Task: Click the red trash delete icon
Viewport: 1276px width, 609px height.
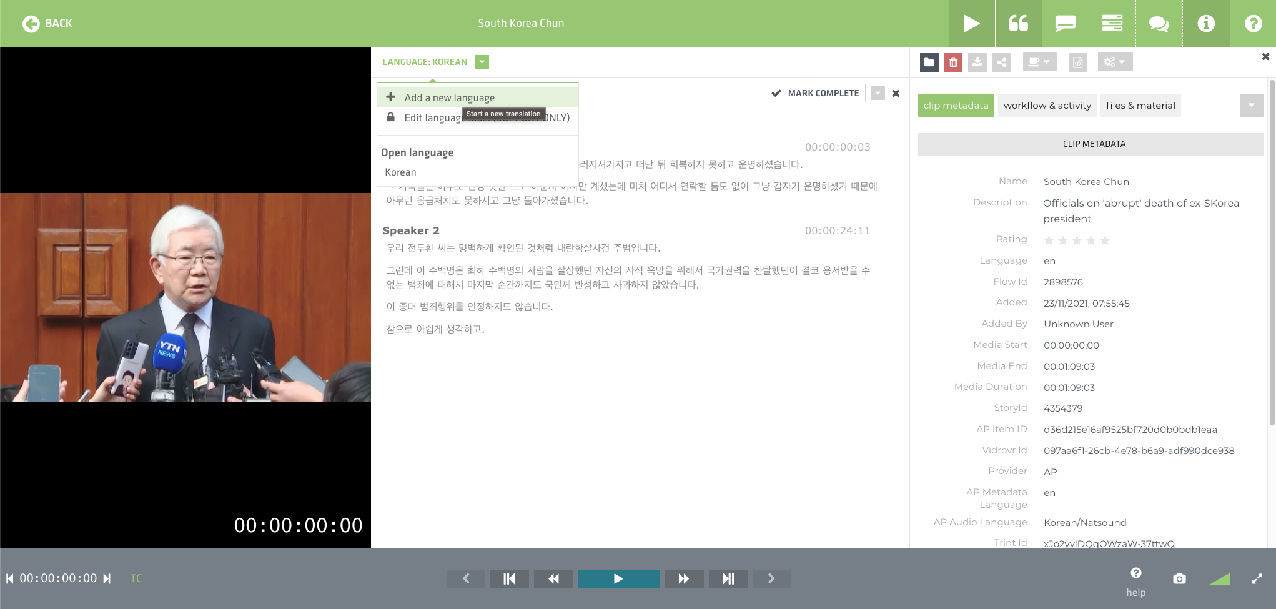Action: [952, 62]
